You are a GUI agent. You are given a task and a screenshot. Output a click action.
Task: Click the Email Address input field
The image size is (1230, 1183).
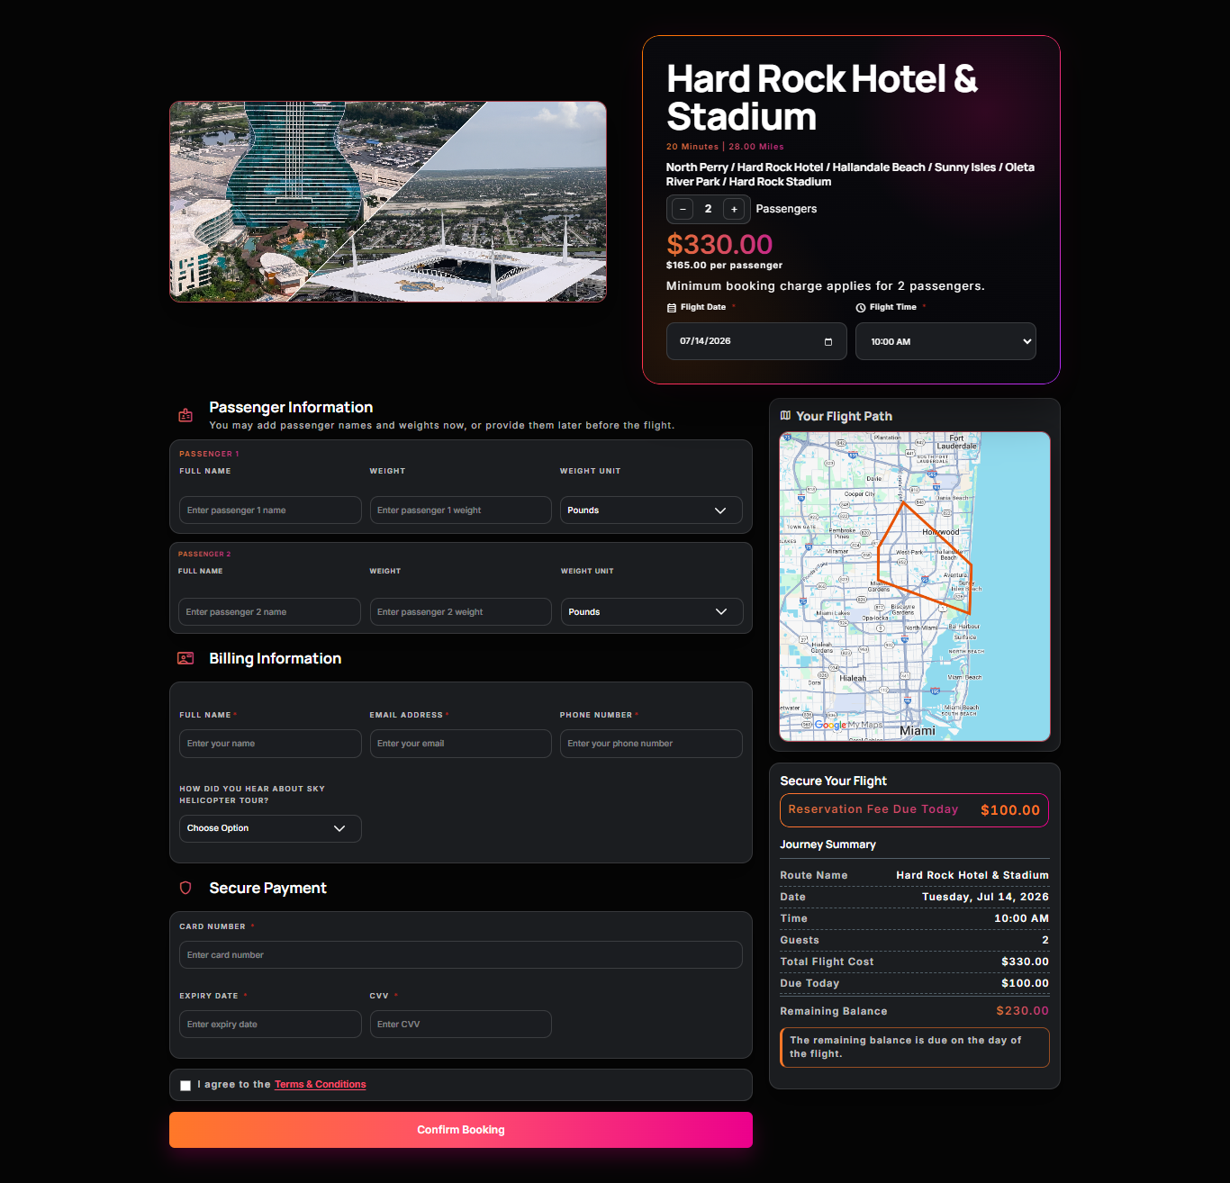(461, 744)
